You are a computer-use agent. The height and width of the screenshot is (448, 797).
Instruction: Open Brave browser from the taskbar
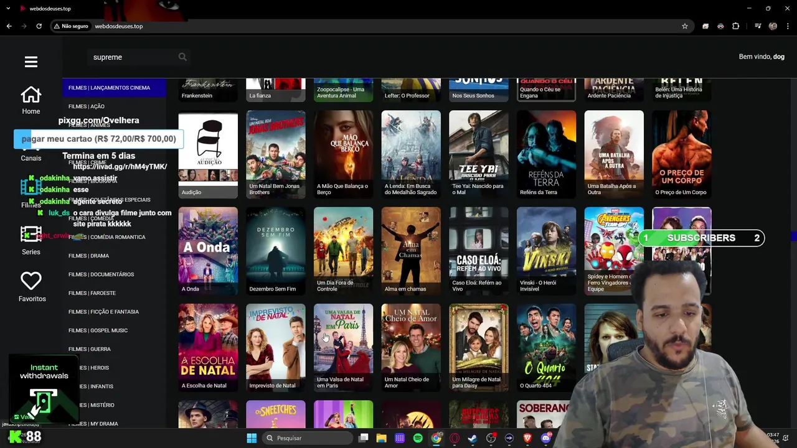pos(528,438)
